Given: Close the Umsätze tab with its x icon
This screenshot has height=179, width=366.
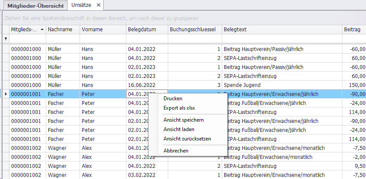Looking at the screenshot, I should [x=98, y=5].
